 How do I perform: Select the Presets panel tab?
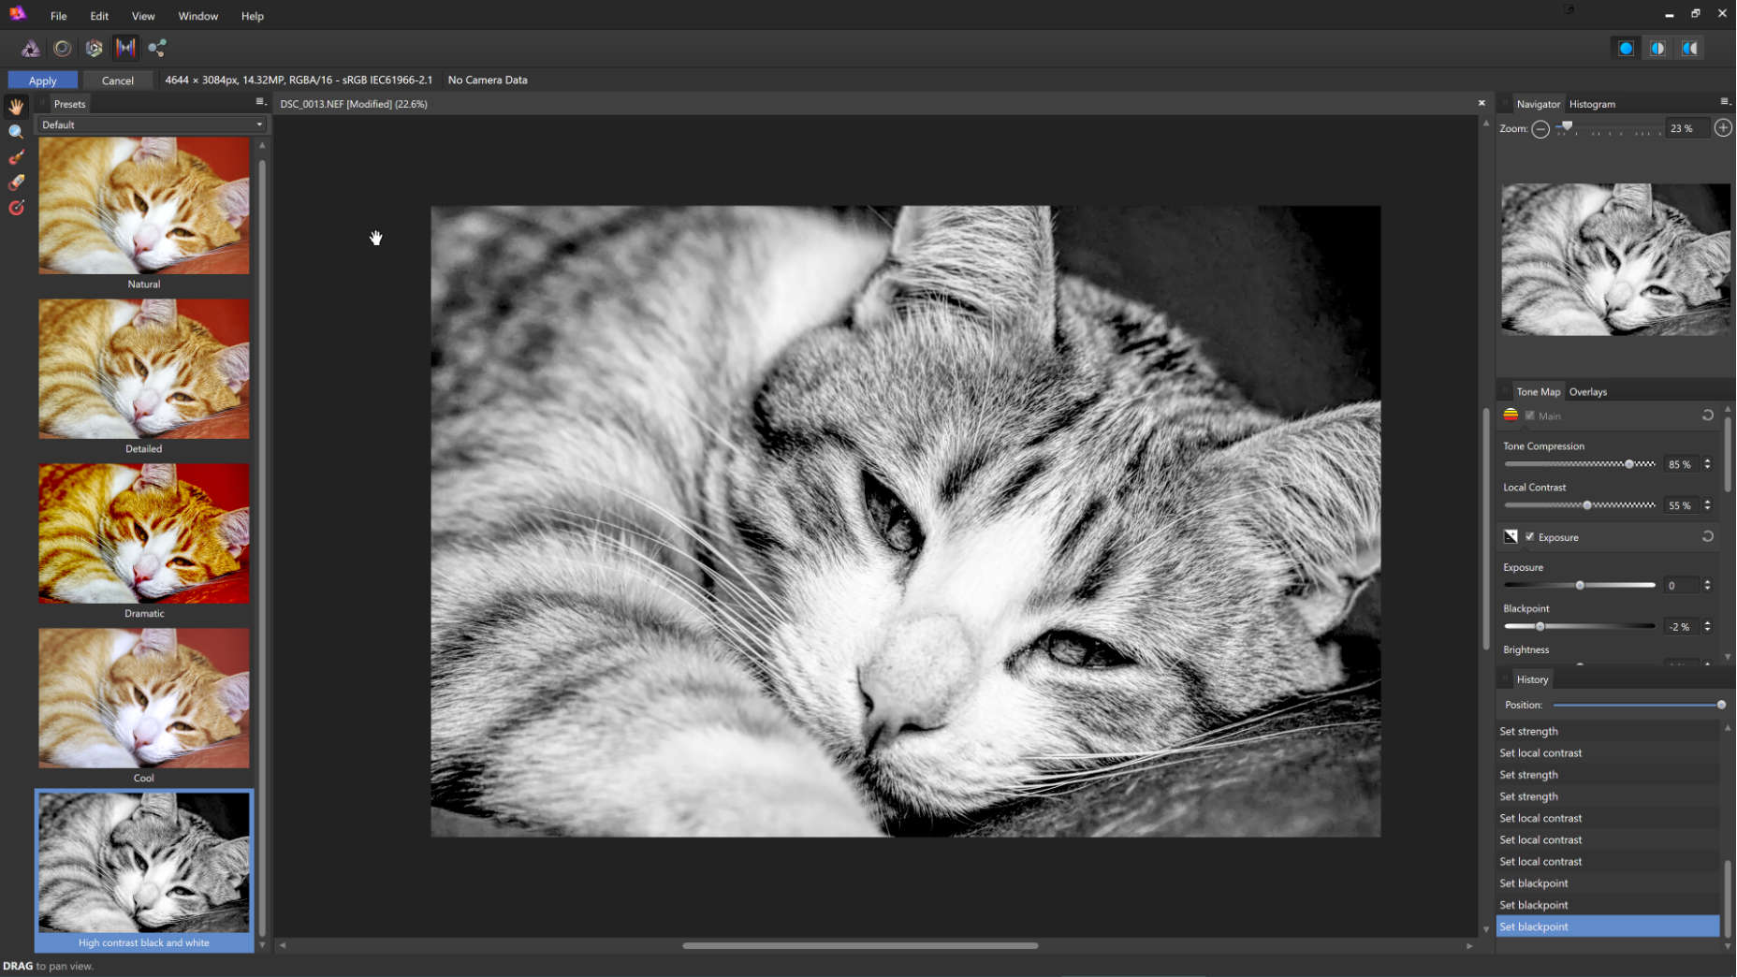69,104
